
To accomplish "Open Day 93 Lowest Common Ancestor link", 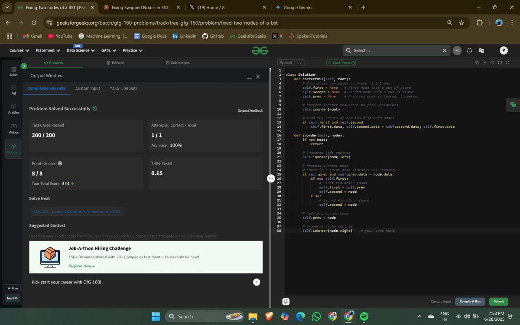I will tap(77, 211).
